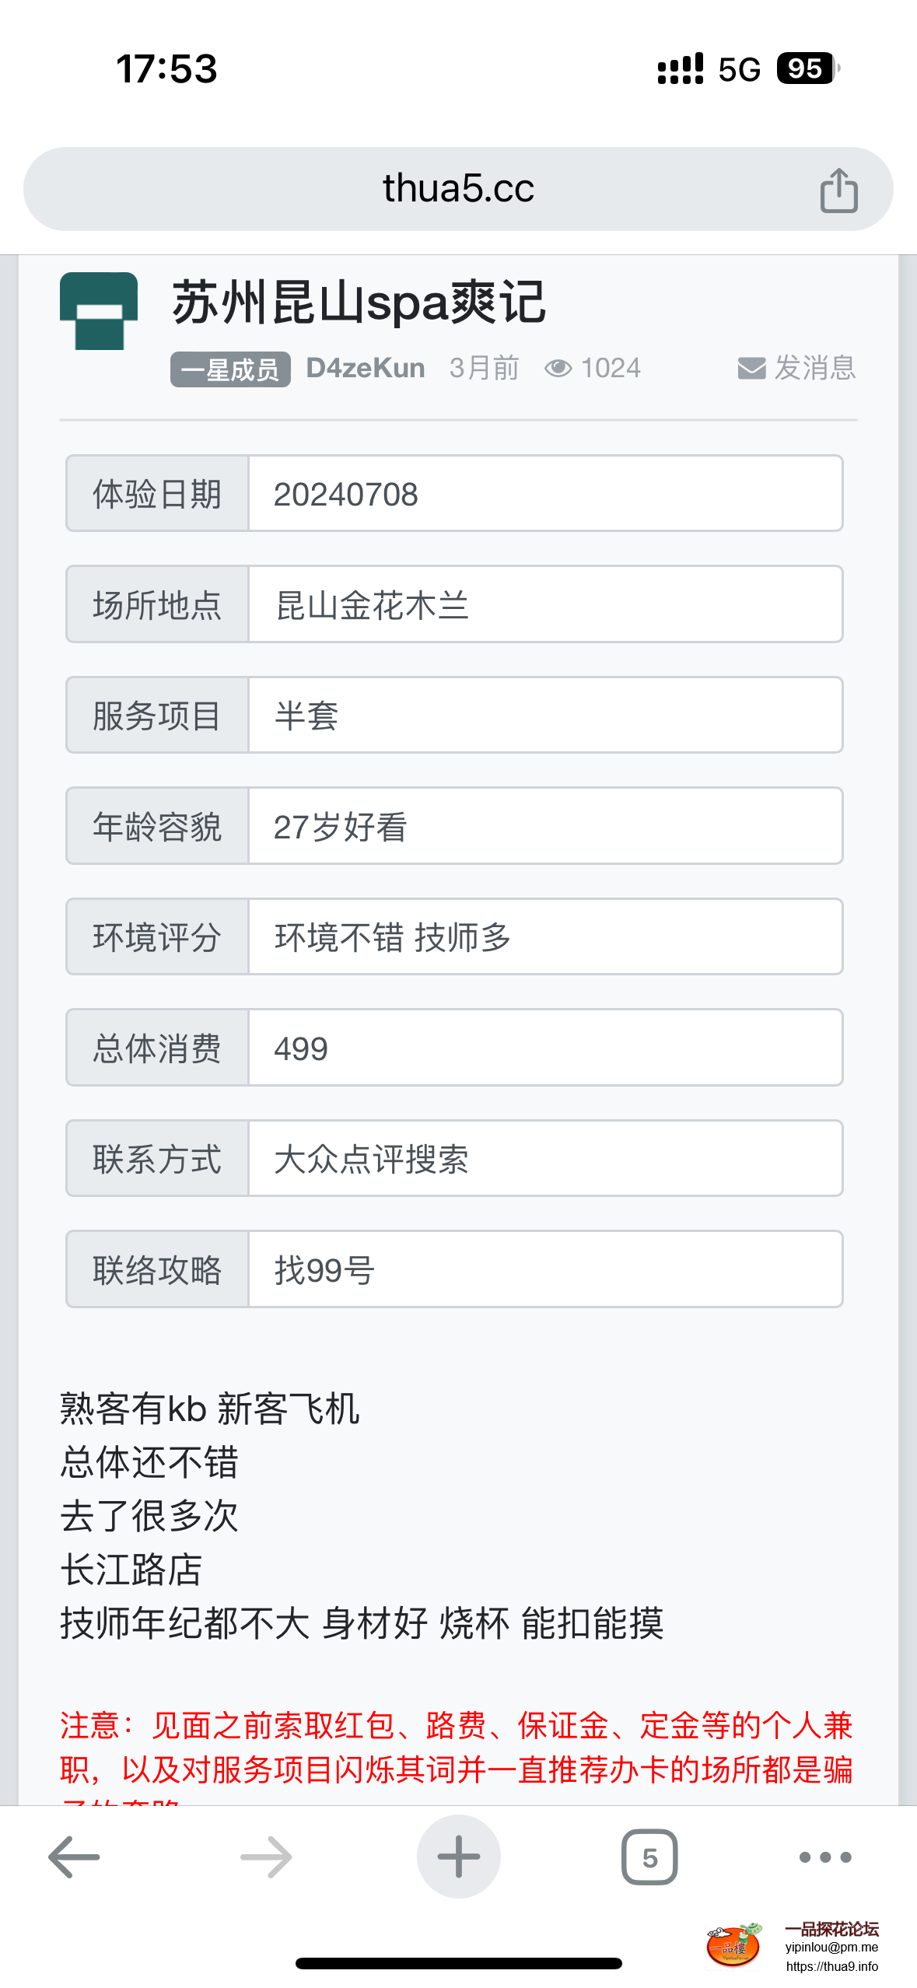Open the three-dot more menu
This screenshot has width=917, height=1988.
(x=825, y=1856)
